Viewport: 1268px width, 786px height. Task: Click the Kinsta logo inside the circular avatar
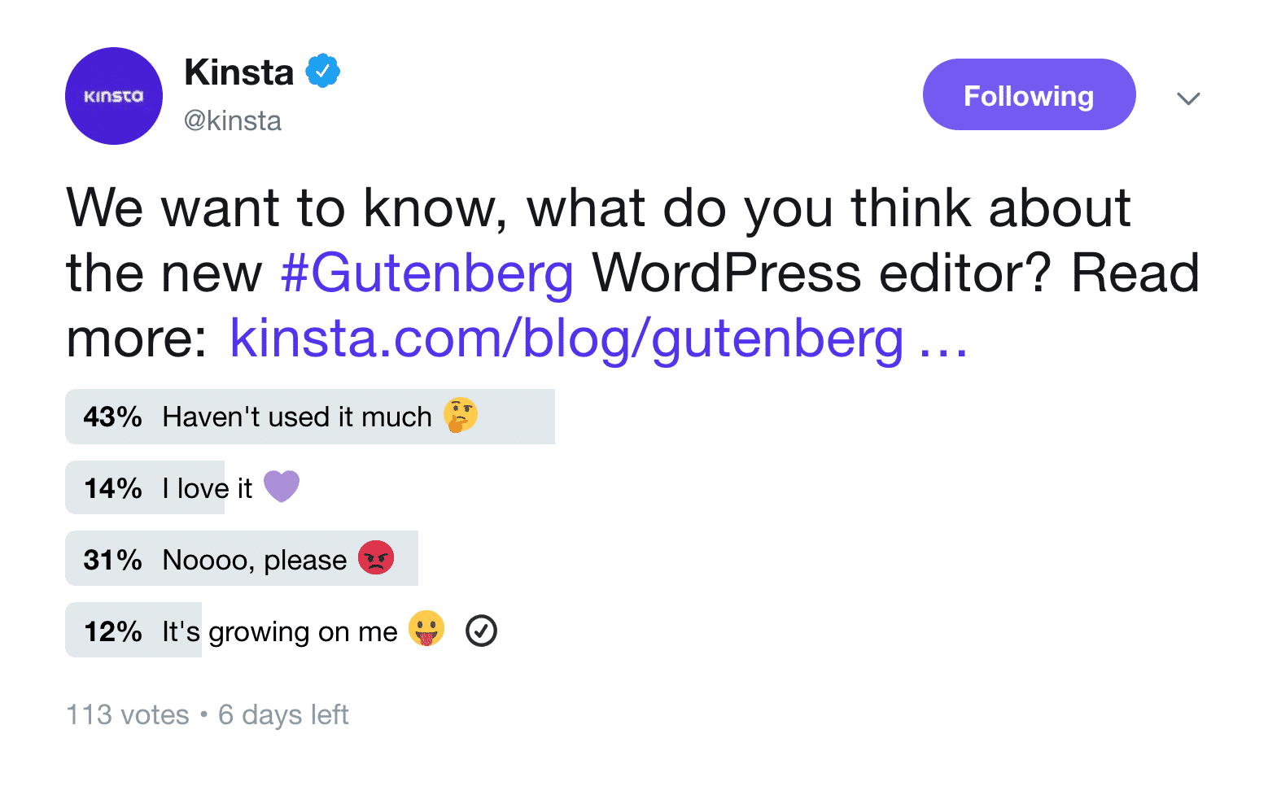click(x=113, y=95)
